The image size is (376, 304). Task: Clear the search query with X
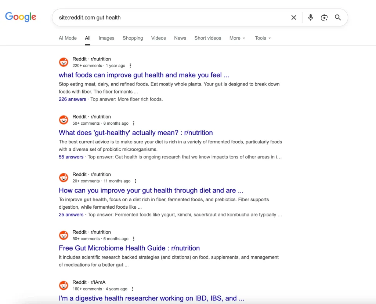[x=294, y=18]
